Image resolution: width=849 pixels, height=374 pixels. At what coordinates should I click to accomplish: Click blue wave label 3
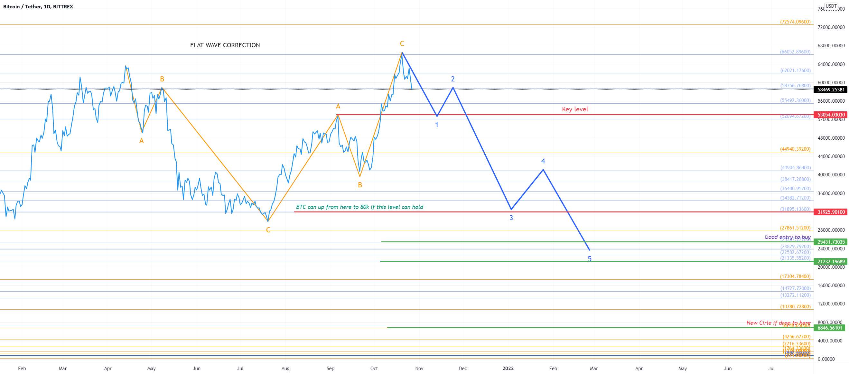point(511,218)
